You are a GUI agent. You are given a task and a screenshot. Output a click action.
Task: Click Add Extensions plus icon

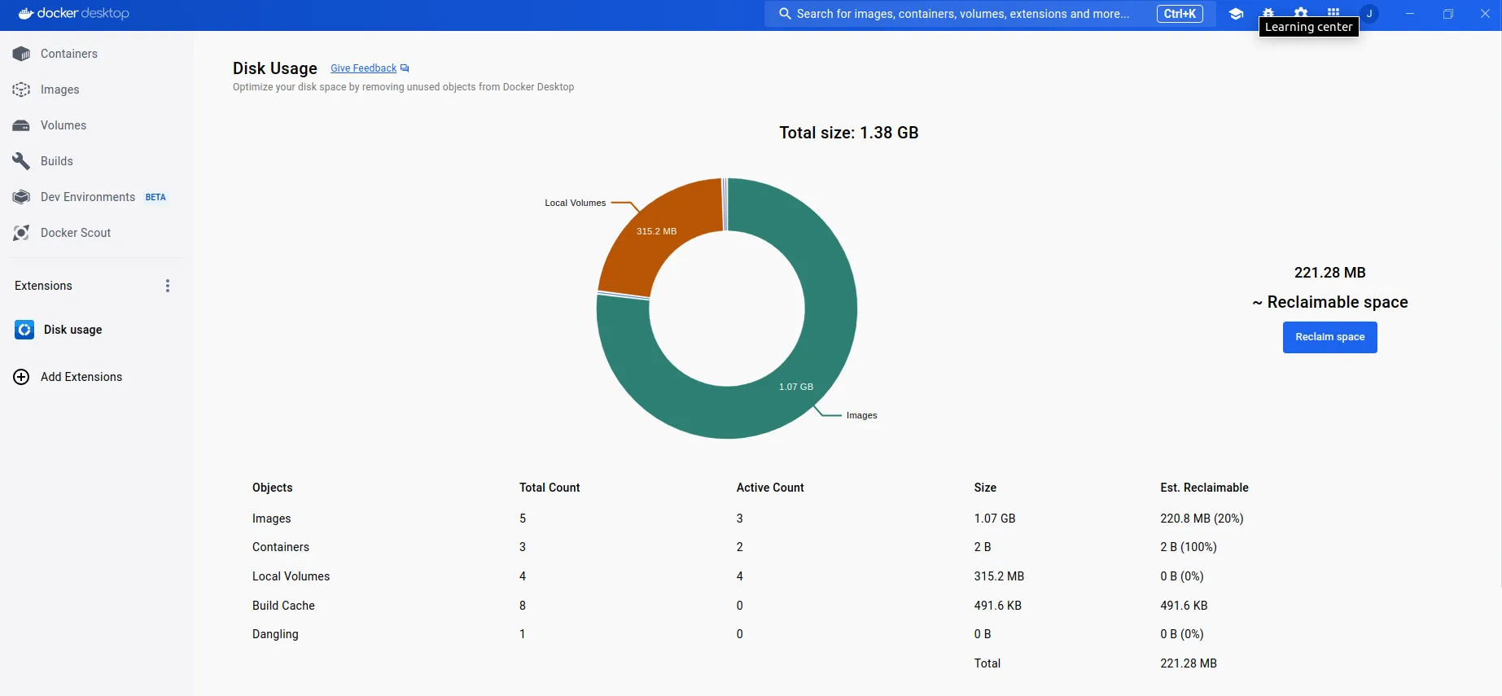22,377
